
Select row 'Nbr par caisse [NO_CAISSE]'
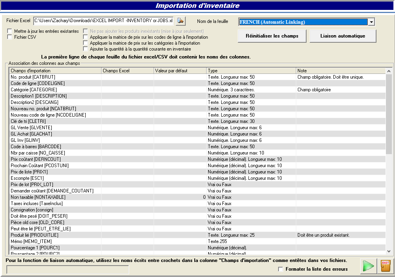[197, 153]
